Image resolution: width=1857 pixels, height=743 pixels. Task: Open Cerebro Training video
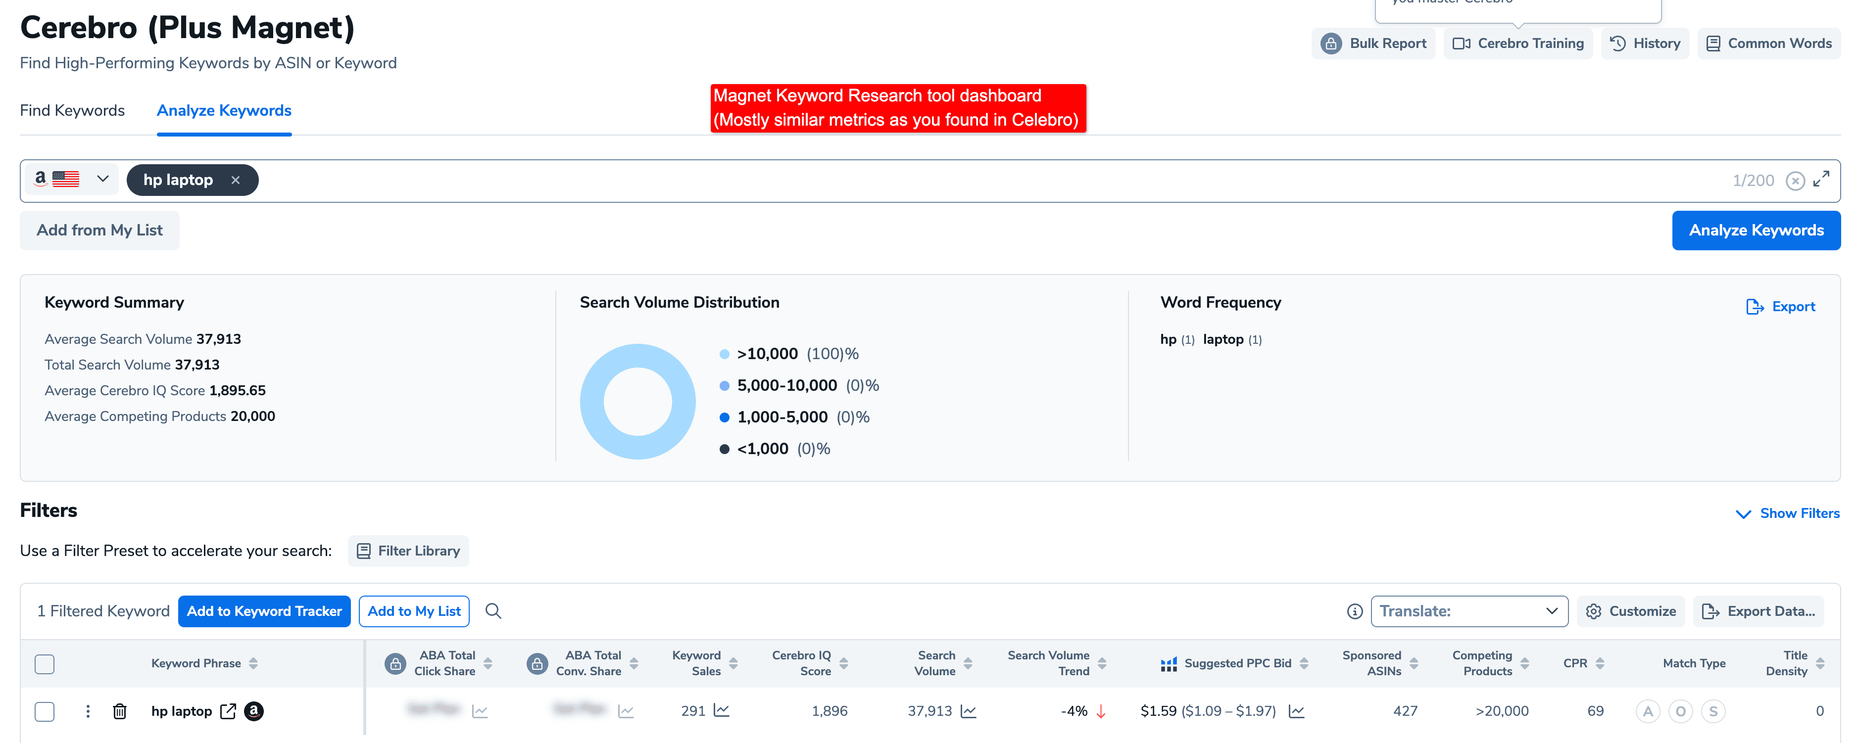pos(1518,43)
